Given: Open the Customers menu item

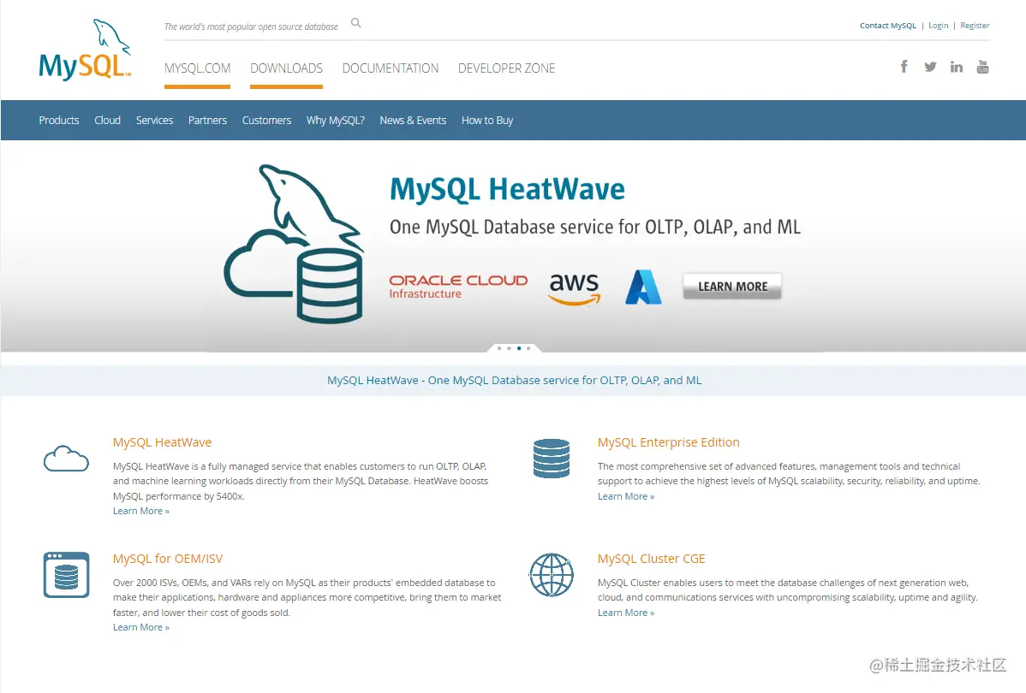Looking at the screenshot, I should pyautogui.click(x=266, y=121).
